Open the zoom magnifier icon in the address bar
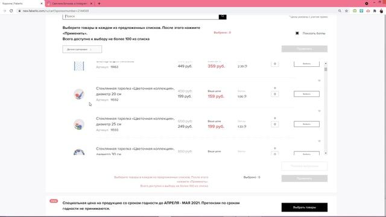 click(340, 11)
